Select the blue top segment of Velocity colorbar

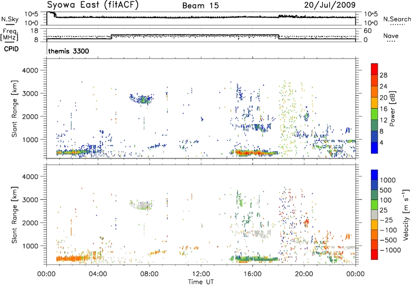(x=375, y=175)
